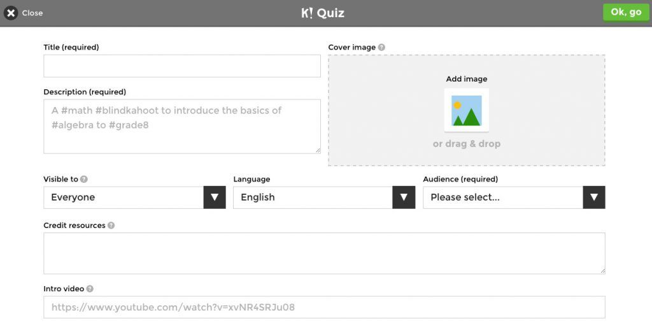Click the Audience dropdown arrow
The image size is (652, 323).
[594, 197]
